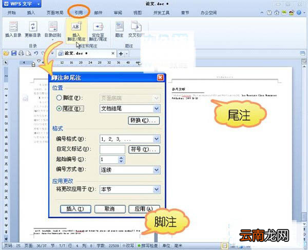Click the window list icon right of document tabs
The height and width of the screenshot is (250, 308).
click(x=302, y=53)
